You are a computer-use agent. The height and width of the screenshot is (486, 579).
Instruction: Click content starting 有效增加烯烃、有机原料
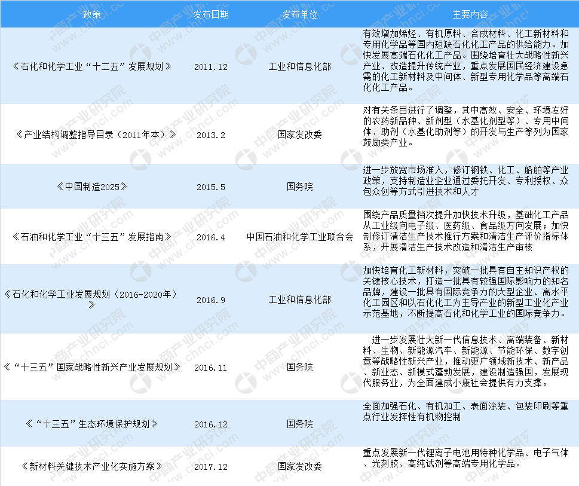point(465,60)
